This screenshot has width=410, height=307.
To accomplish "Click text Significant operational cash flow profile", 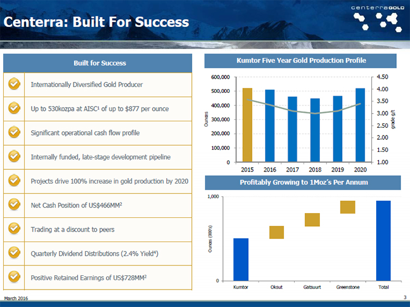I will coord(85,133).
